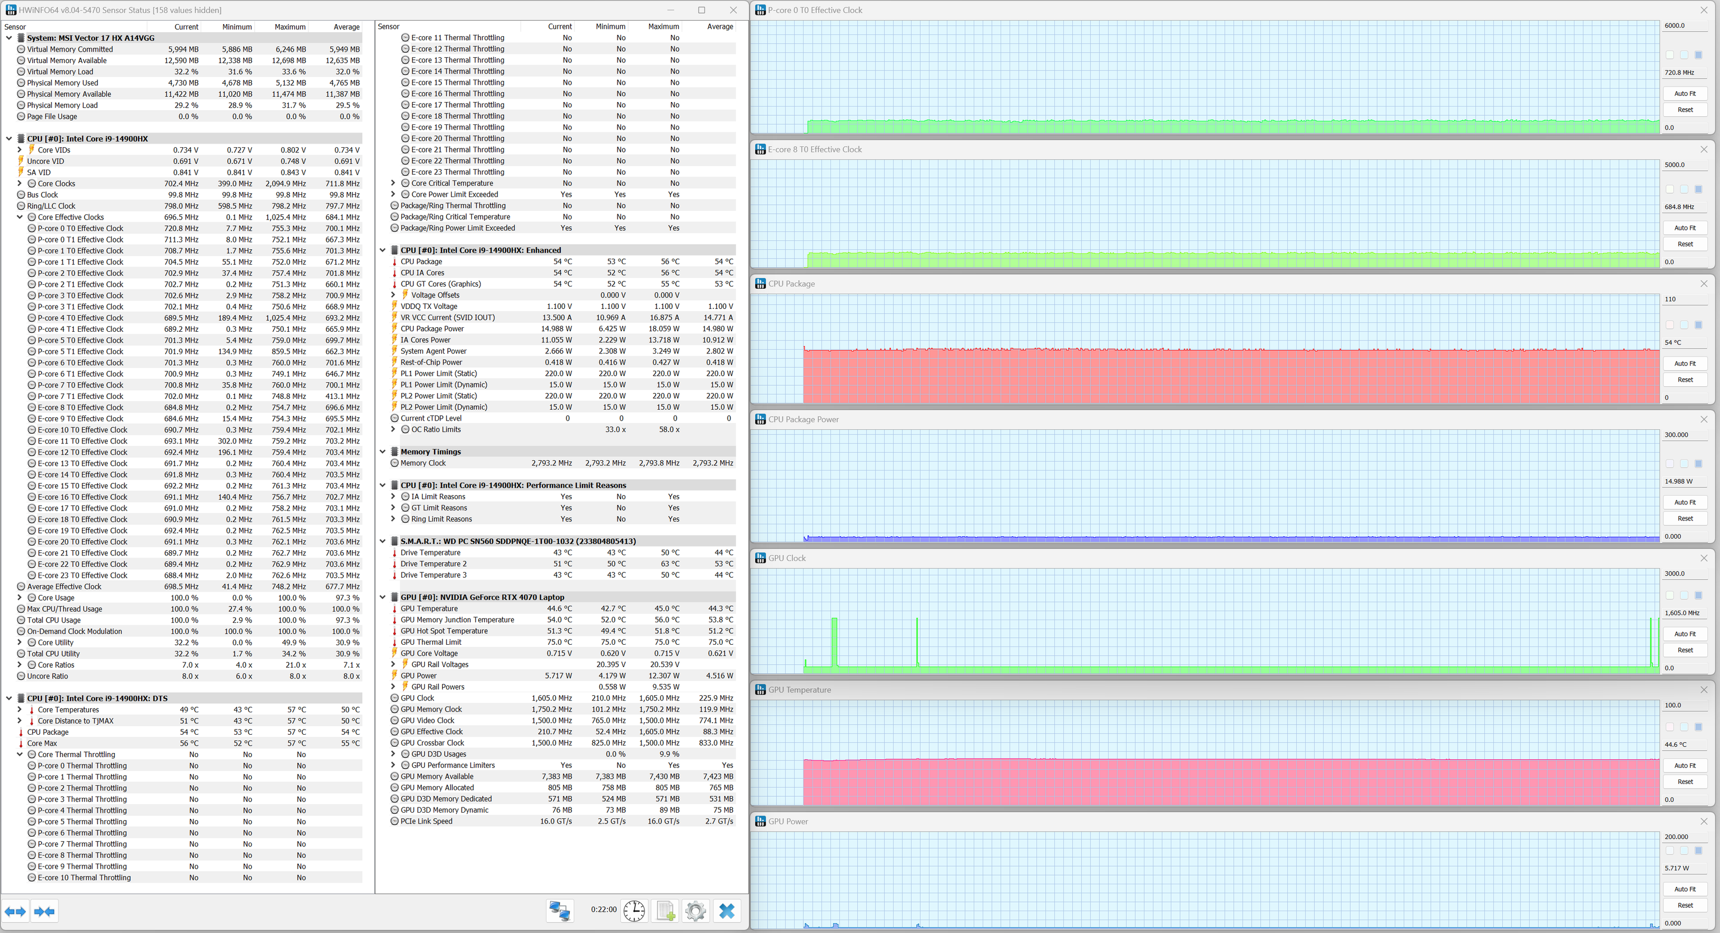
Task: Open remote network monitoring icon
Action: click(x=560, y=910)
